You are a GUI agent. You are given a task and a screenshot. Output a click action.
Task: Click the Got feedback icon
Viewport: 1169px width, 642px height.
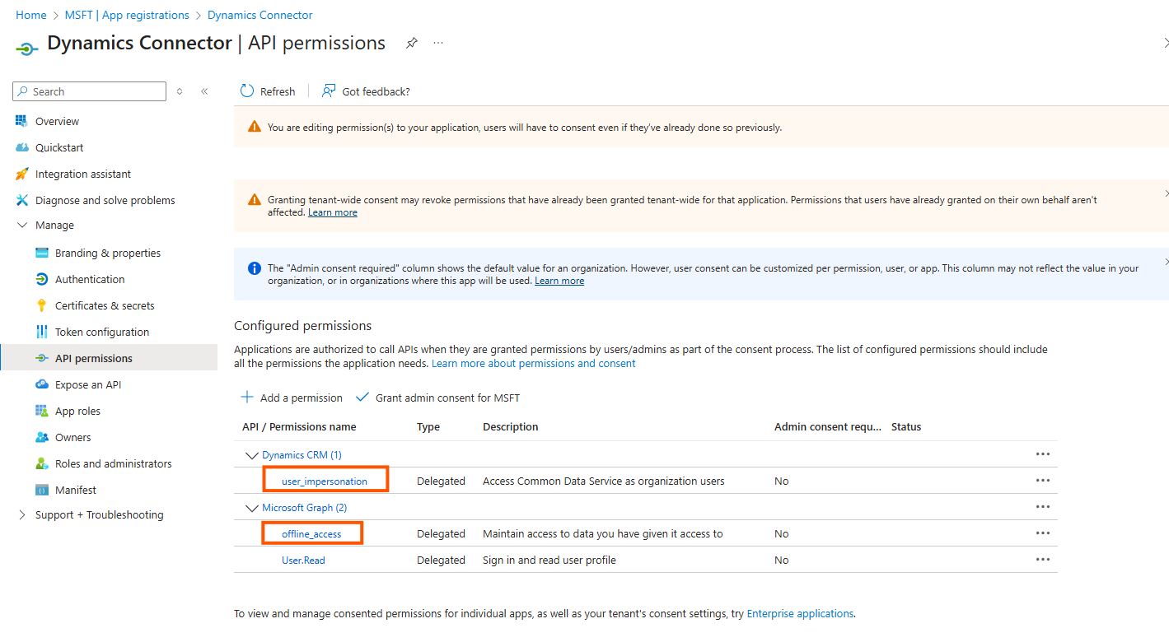click(329, 91)
